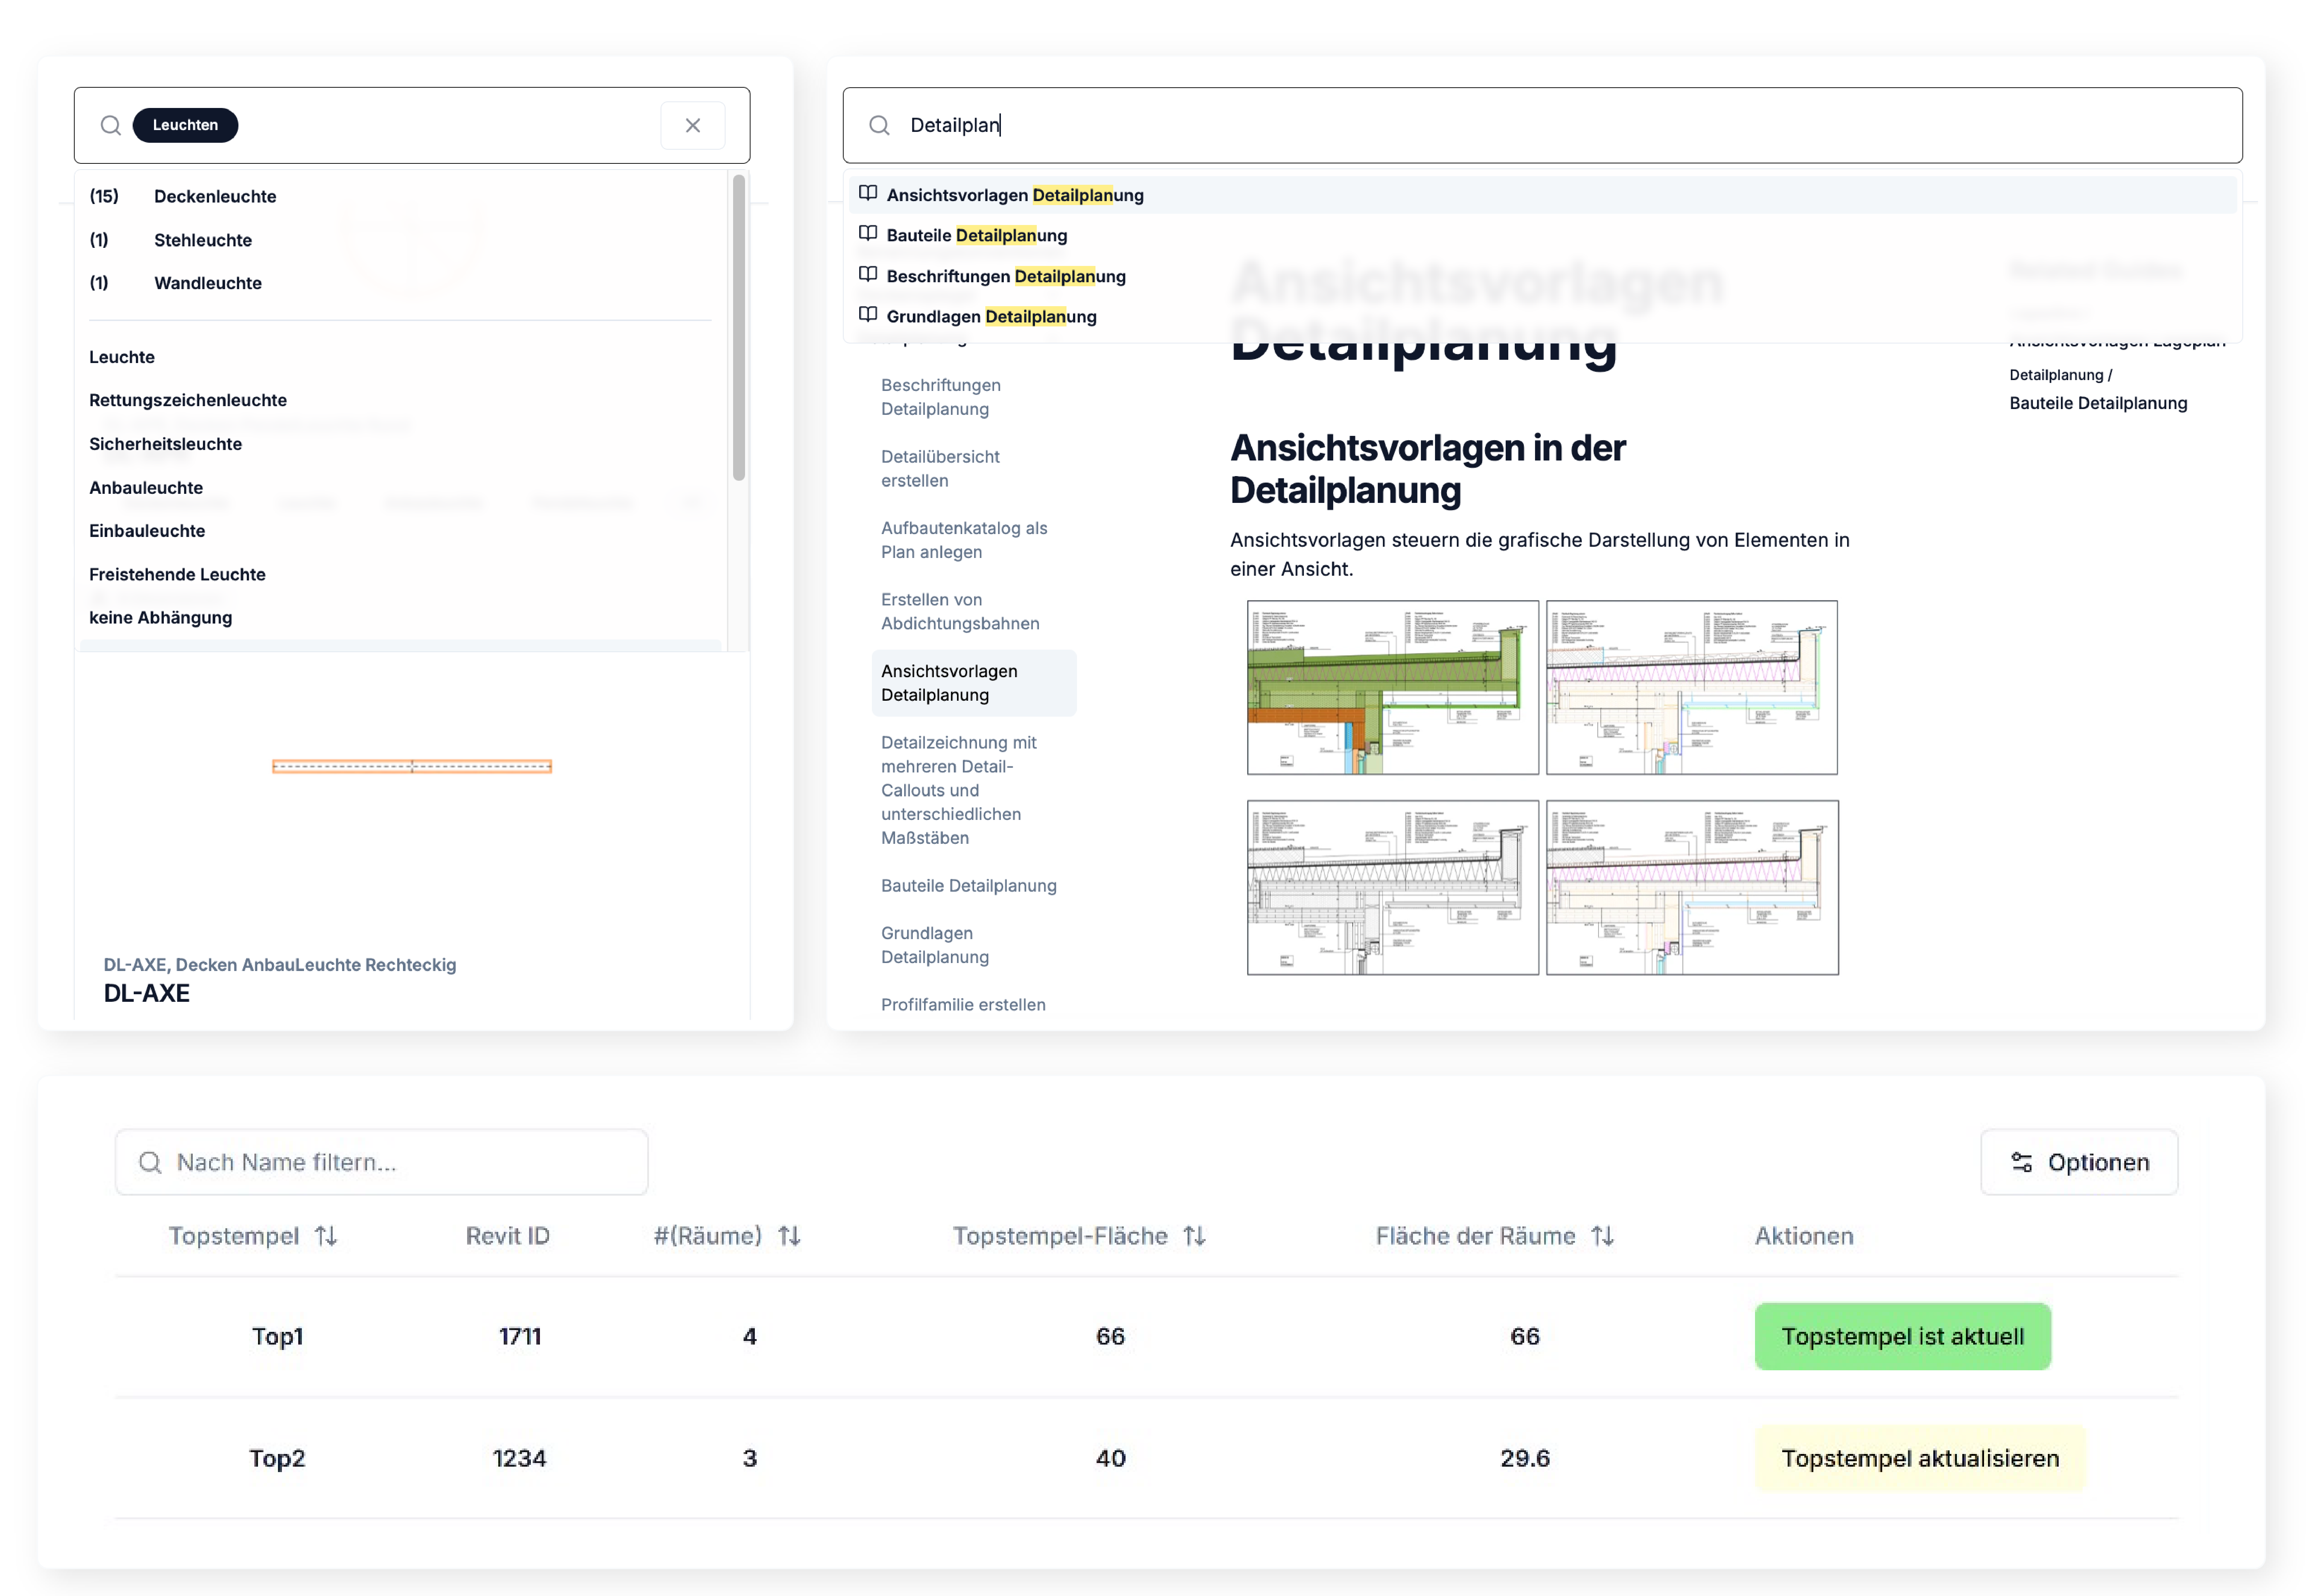Choose Beschriftungen Detailplanung search suggestion

[1006, 276]
